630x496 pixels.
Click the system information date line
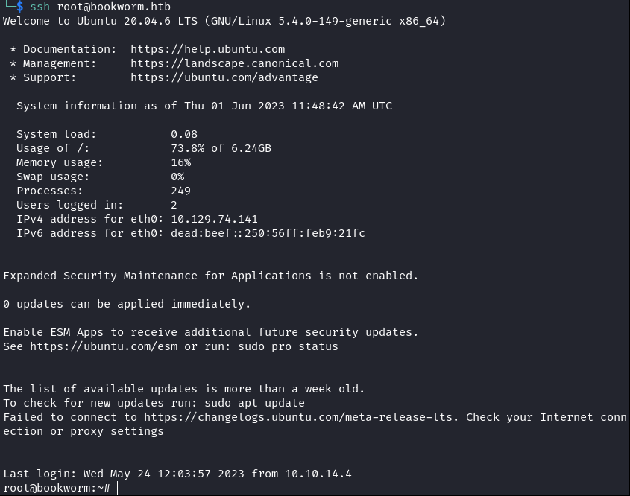[204, 106]
